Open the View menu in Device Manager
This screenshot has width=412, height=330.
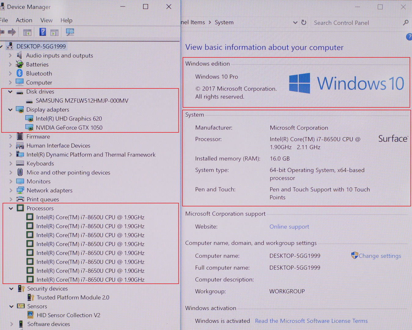point(46,20)
